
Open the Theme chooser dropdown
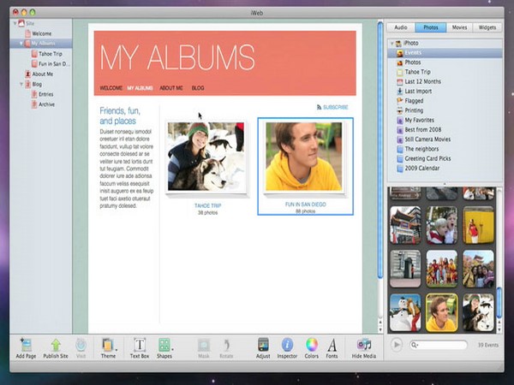click(x=109, y=345)
